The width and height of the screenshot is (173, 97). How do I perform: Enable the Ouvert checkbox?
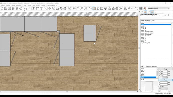(159, 87)
